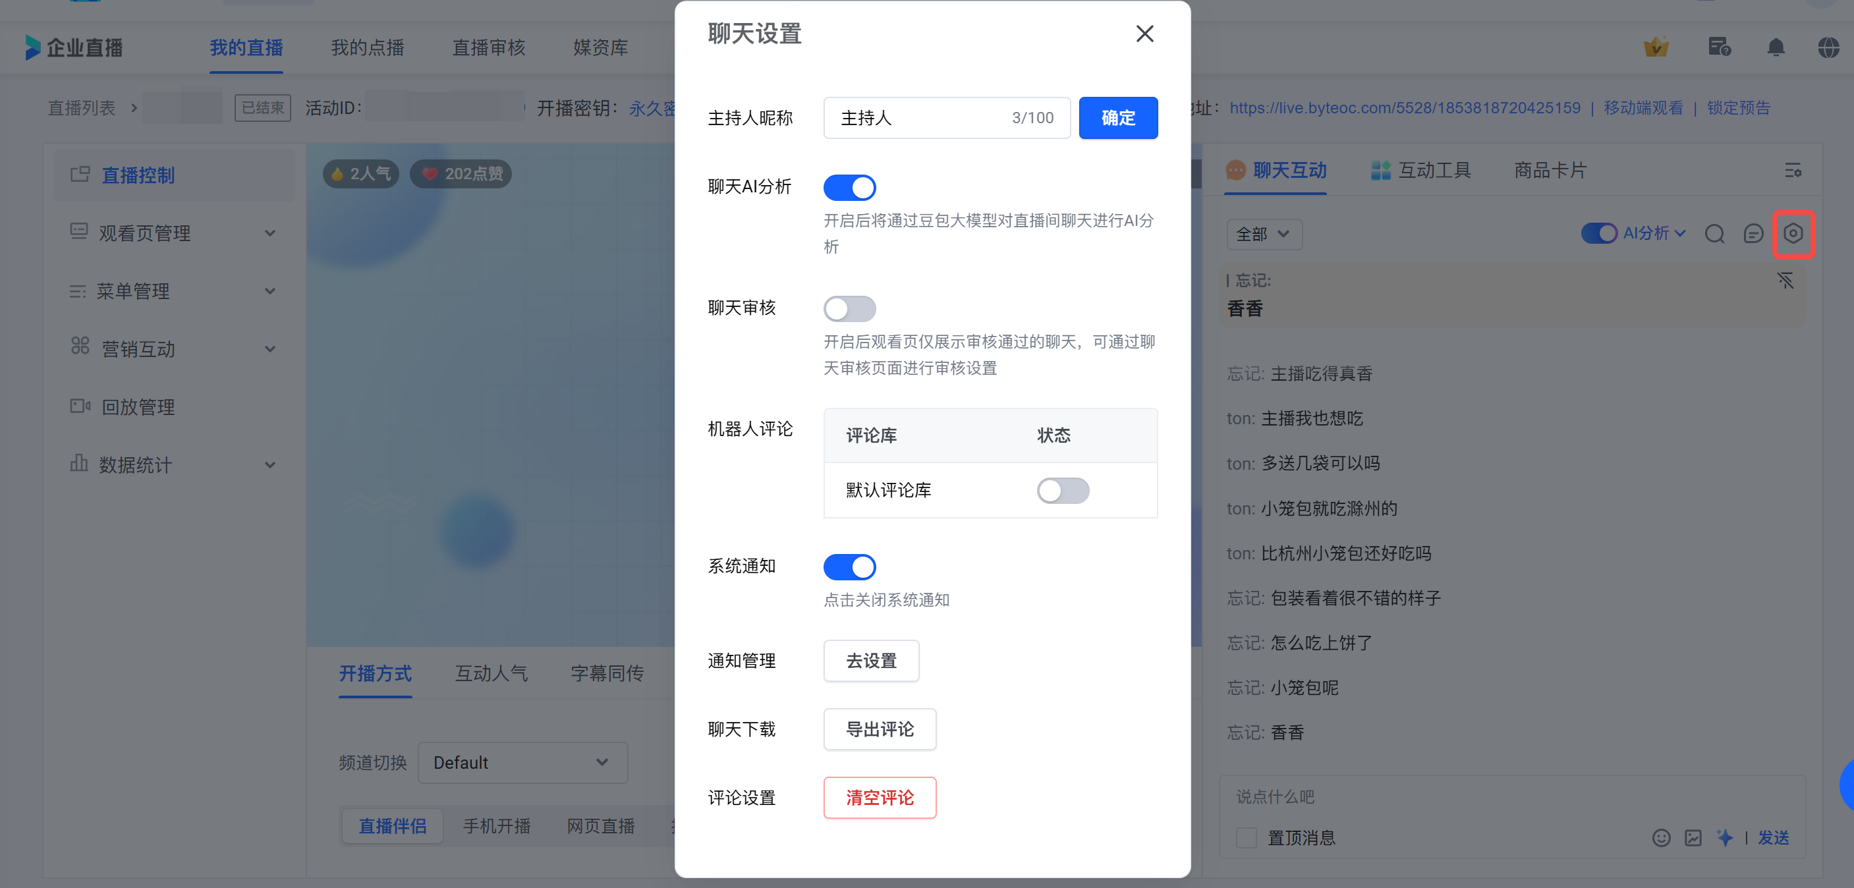1854x888 pixels.
Task: Open the 全部 chat filter dropdown
Action: pos(1263,235)
